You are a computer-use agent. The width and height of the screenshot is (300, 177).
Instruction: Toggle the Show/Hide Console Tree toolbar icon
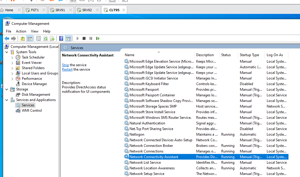[x=30, y=38]
